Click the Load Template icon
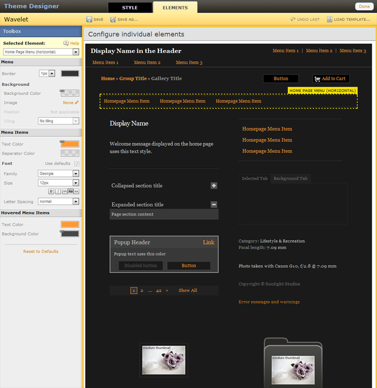Viewport: 377px width, 388px height. [x=329, y=19]
